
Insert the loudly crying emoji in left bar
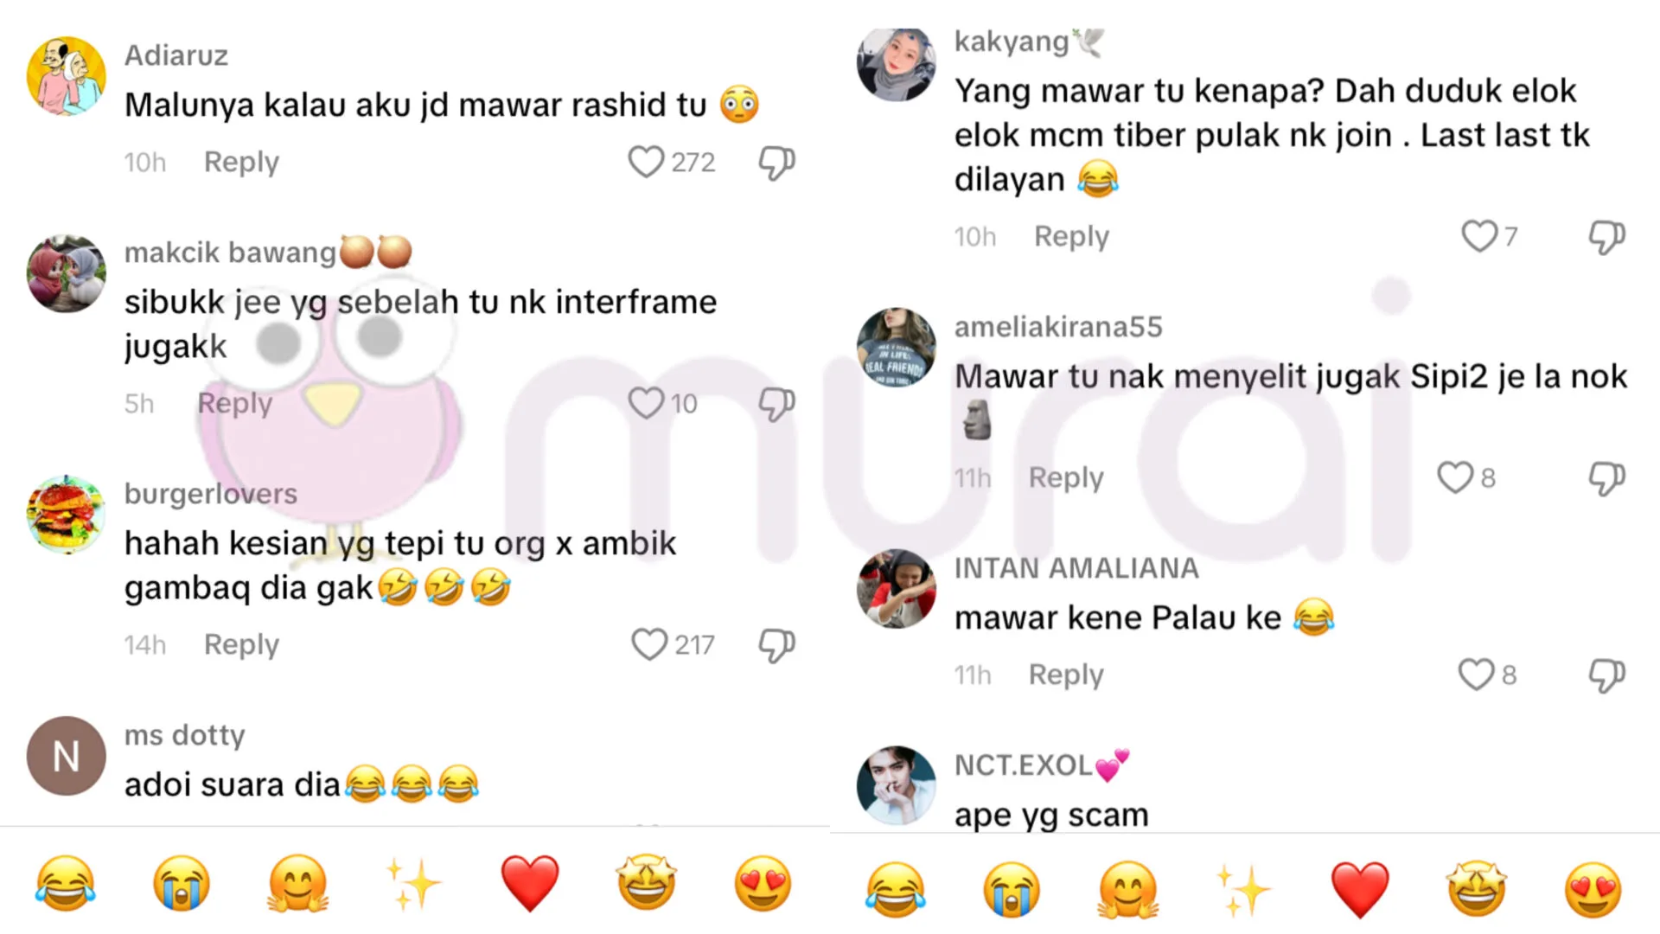[182, 884]
